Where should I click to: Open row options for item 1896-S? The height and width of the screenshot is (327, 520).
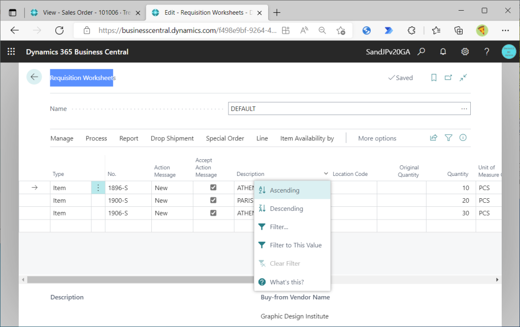(98, 188)
